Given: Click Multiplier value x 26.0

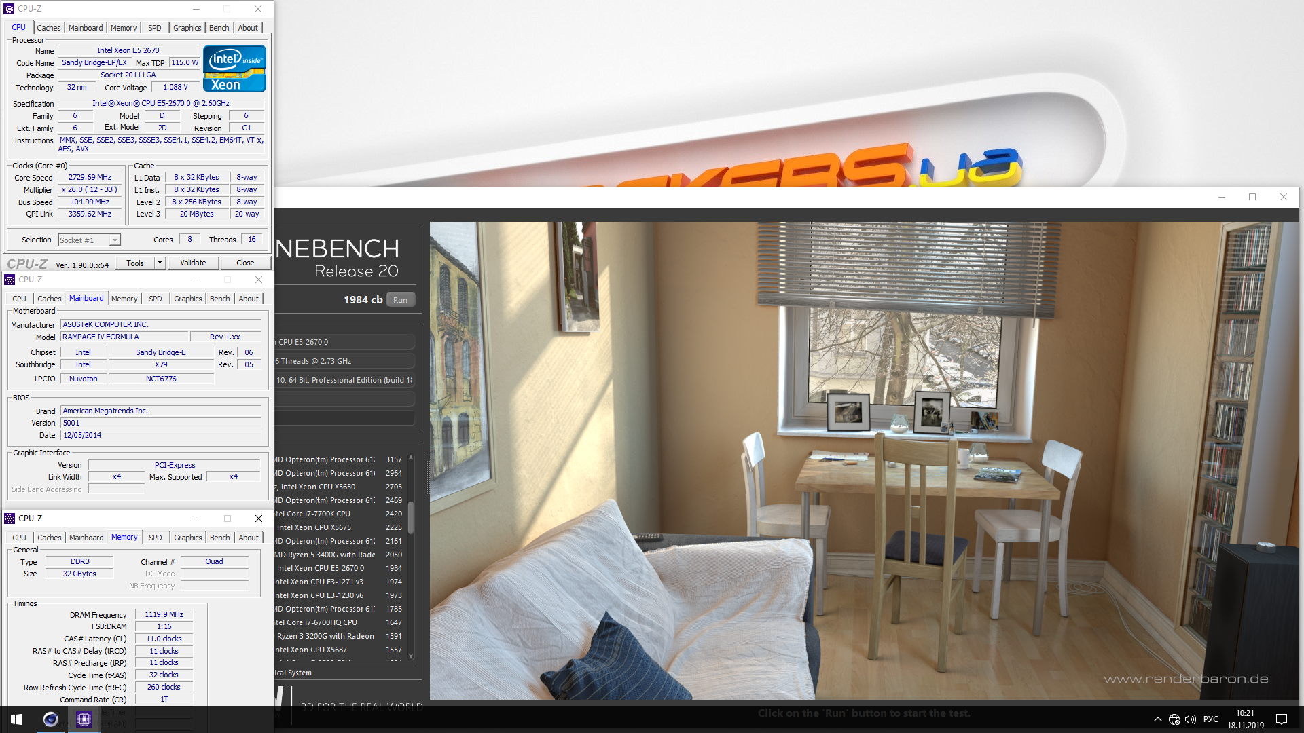Looking at the screenshot, I should [x=90, y=190].
